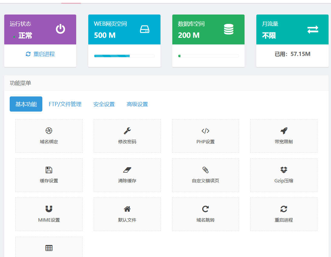
Task: Click the 重启进程 restart tile in the grid
Action: 284,214
